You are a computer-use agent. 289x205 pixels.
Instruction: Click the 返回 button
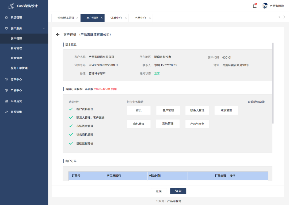[x=159, y=191]
